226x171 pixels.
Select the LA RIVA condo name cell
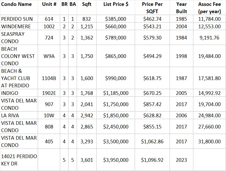pyautogui.click(x=10, y=115)
